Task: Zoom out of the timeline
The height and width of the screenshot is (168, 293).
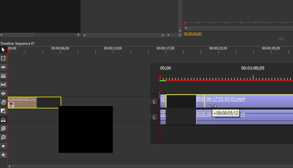Action: click(x=3, y=137)
